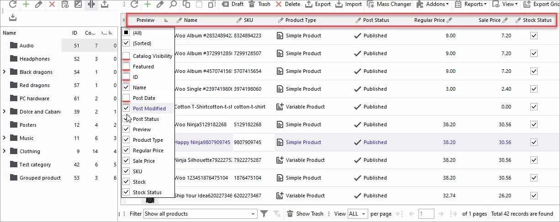This screenshot has height=222, width=560.
Task: Uncheck stock status for Happy Ninja row
Action: (534, 142)
